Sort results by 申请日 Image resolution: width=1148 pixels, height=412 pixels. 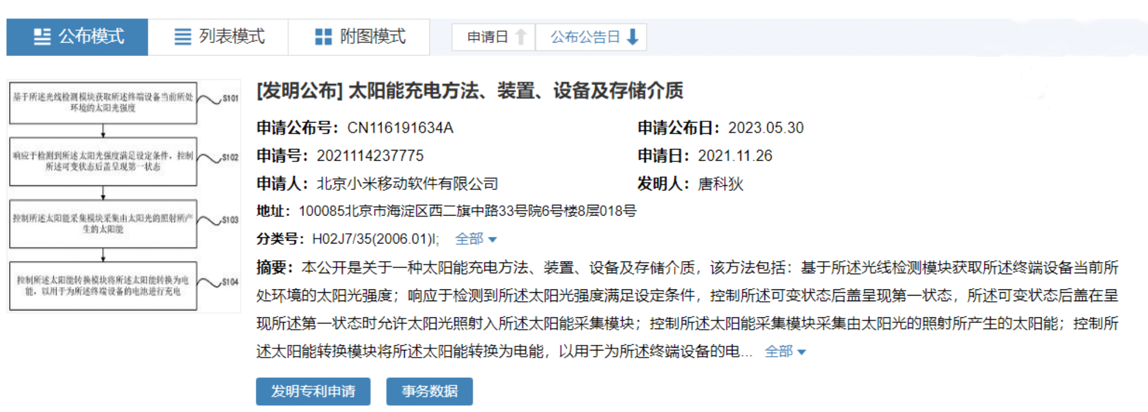click(x=487, y=37)
